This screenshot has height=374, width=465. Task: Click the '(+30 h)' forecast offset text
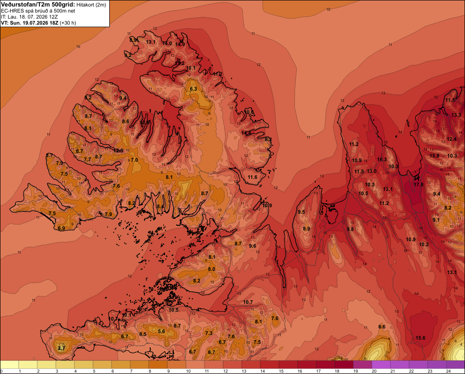(x=68, y=23)
